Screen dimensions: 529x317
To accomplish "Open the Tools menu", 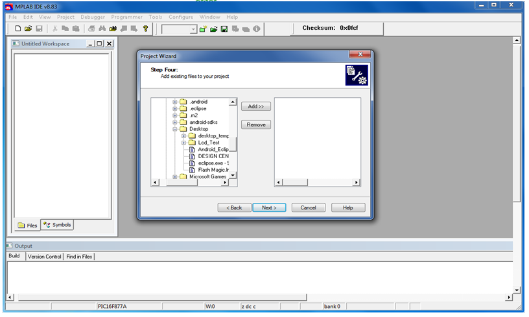I will (155, 17).
